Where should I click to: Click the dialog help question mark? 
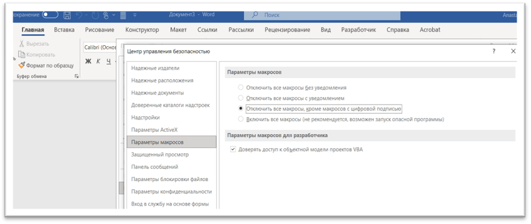[494, 51]
